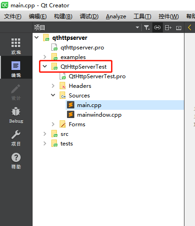Expand the examples folder
Image resolution: width=195 pixels, height=226 pixels.
45,57
